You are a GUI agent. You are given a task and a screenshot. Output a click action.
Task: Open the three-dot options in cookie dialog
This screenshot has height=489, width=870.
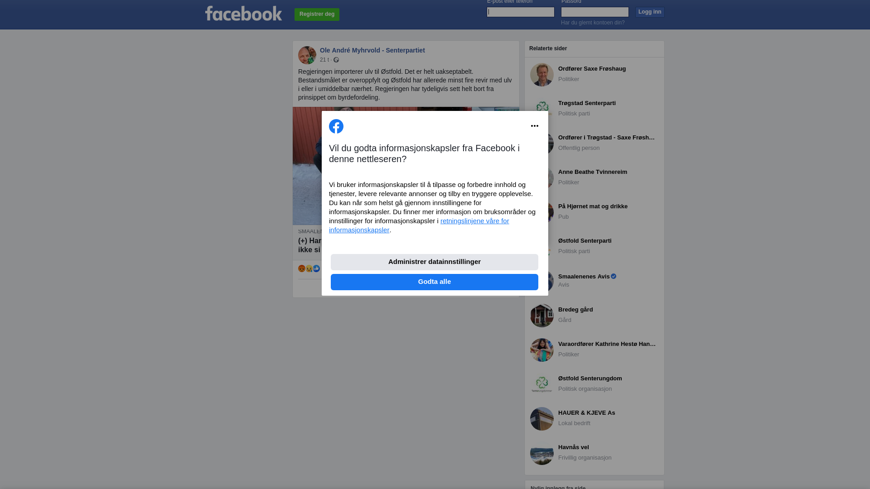point(535,126)
